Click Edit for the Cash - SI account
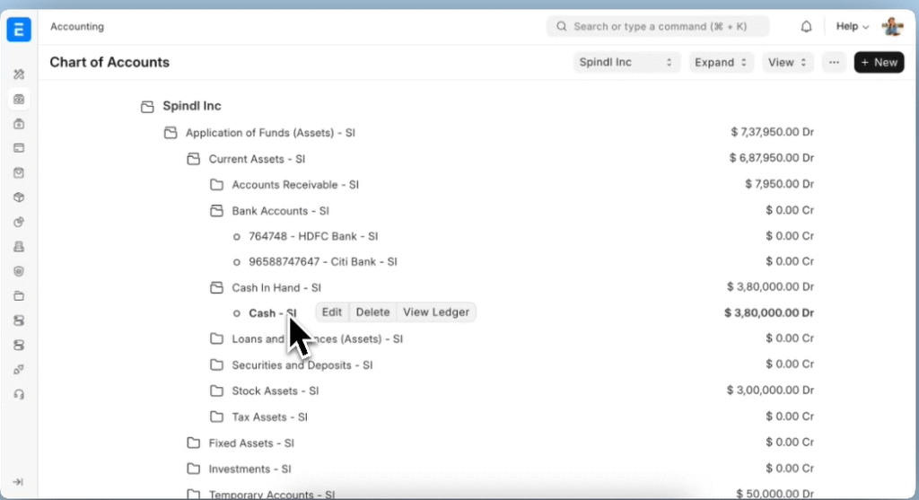 click(x=332, y=312)
